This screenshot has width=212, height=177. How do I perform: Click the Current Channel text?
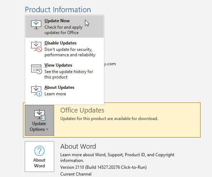click(x=76, y=174)
